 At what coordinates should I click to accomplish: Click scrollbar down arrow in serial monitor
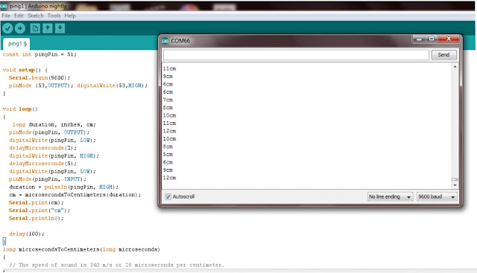coord(455,185)
